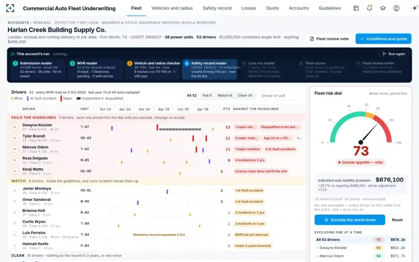Go to the Losses tab
Viewport: 419px width, 262px height.
(249, 8)
